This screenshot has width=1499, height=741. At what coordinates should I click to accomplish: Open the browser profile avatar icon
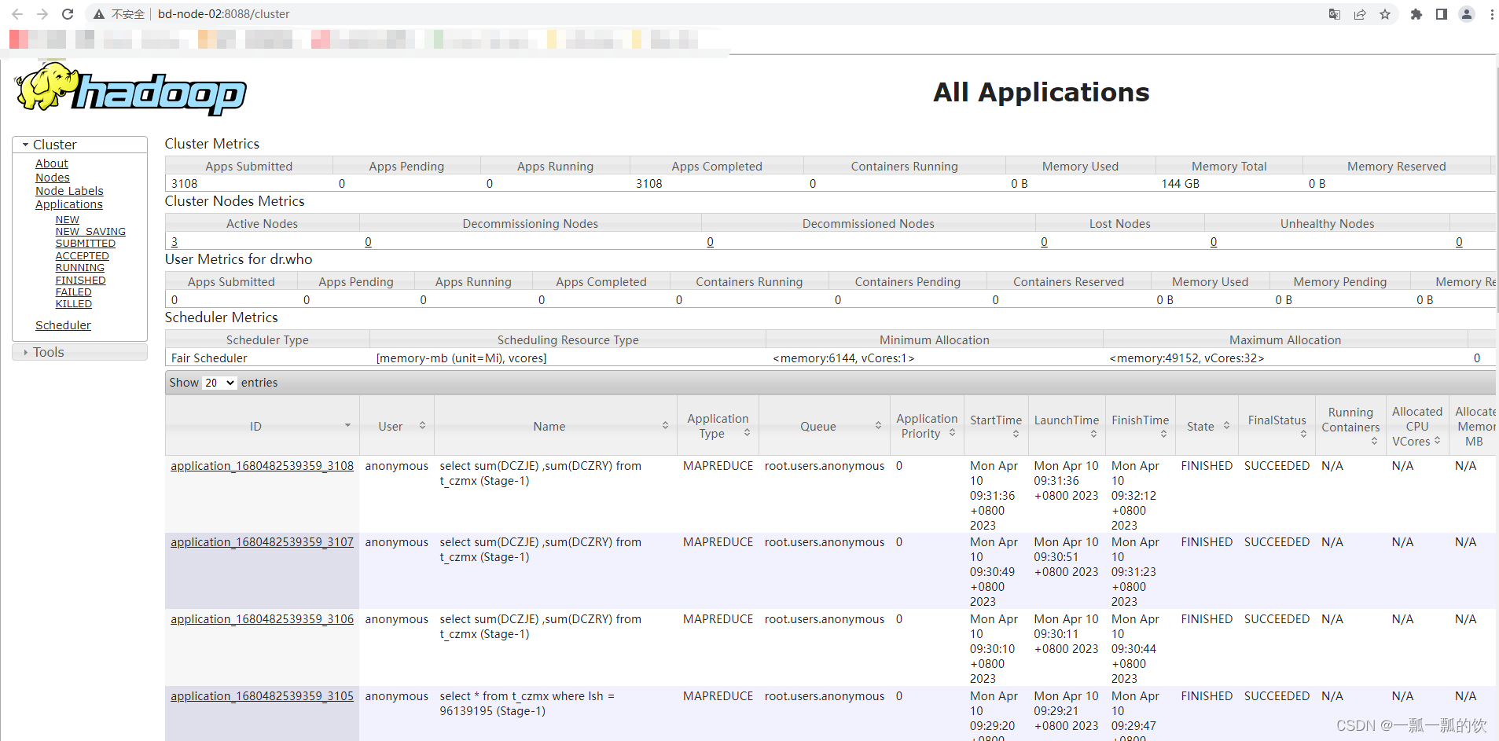pyautogui.click(x=1467, y=14)
